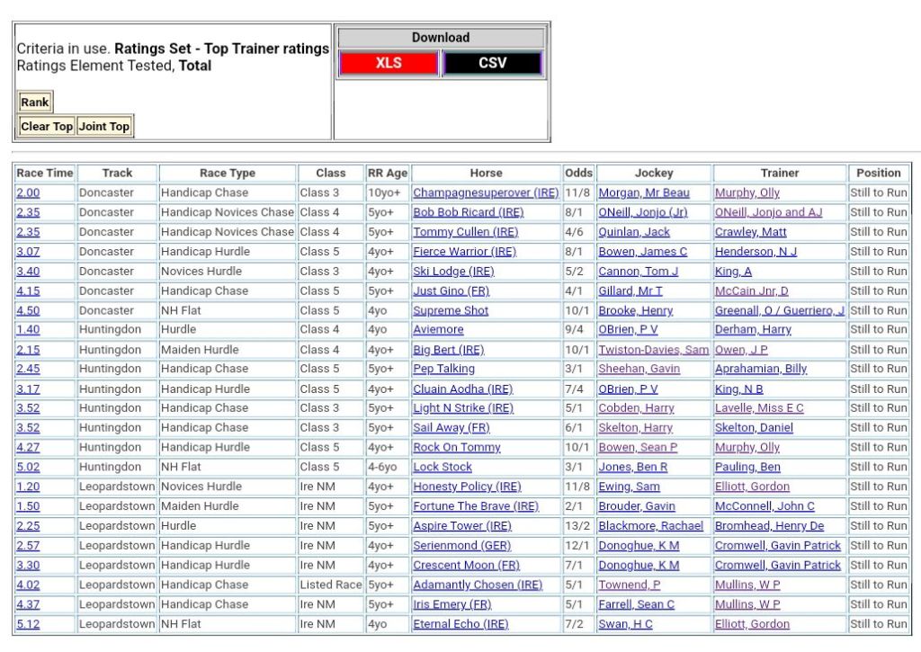The width and height of the screenshot is (921, 652).
Task: Open jockey Blackmore, Rachael link
Action: (x=650, y=526)
